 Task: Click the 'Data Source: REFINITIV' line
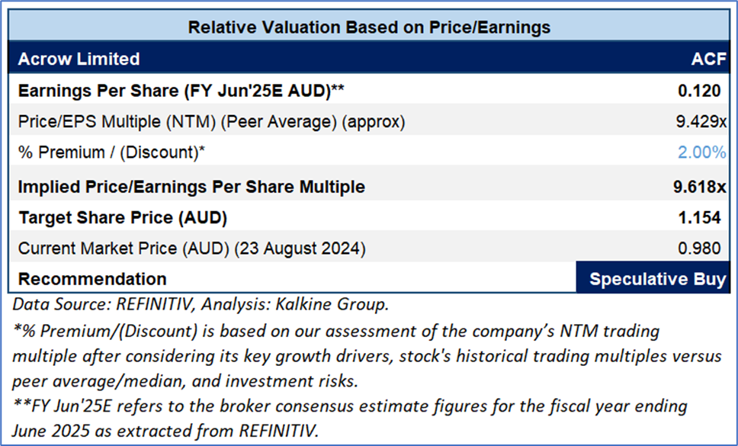click(x=201, y=306)
